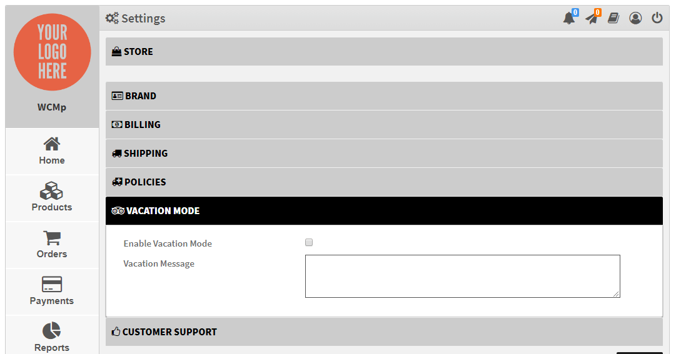Screen dimensions: 676x354
Task: Click the YOUR LOGO HERE image
Action: click(52, 52)
